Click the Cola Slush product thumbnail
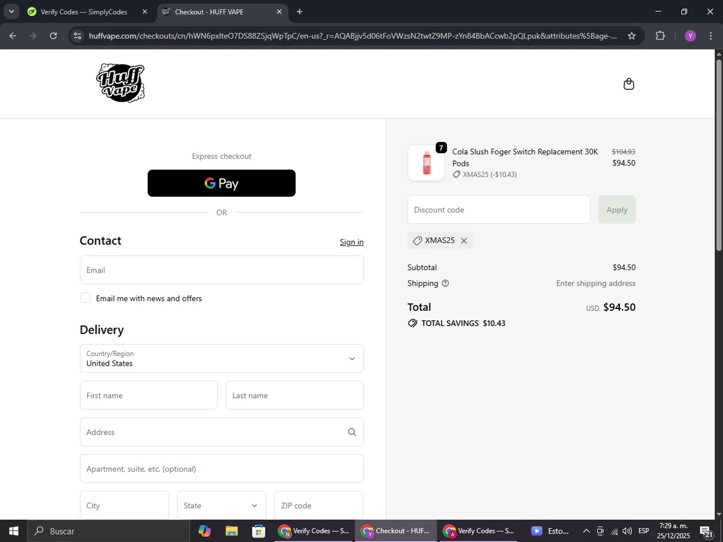Image resolution: width=723 pixels, height=542 pixels. 426,163
